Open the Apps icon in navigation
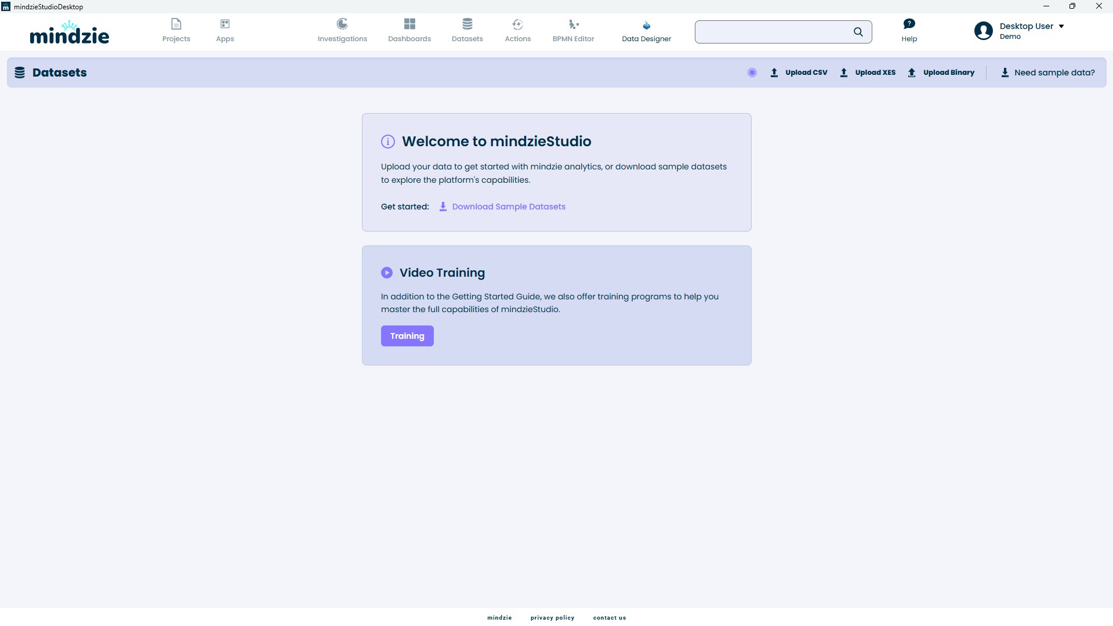This screenshot has width=1113, height=626. pos(225,24)
